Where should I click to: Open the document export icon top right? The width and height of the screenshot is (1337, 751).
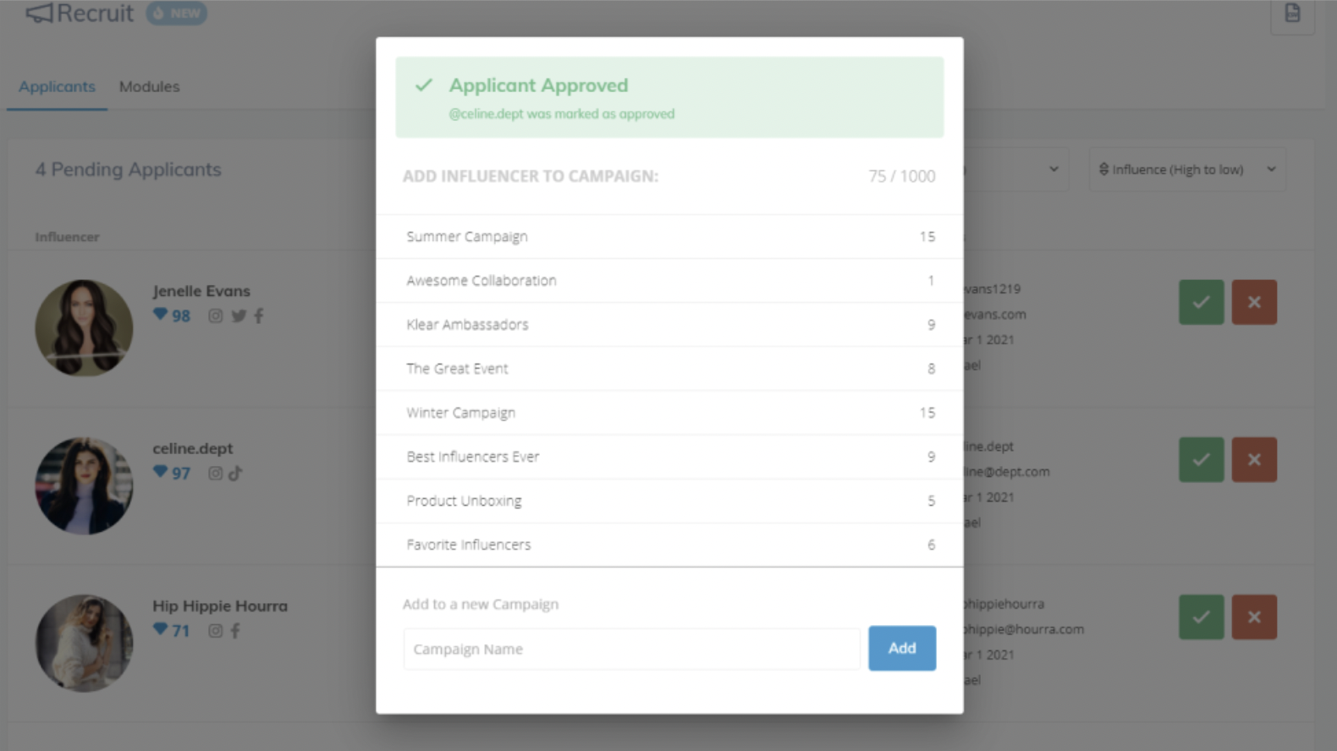point(1292,14)
